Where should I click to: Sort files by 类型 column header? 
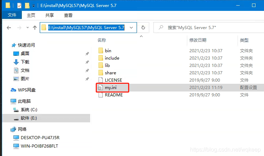pos(244,40)
